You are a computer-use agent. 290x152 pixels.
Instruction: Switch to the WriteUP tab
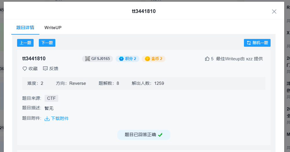point(53,28)
